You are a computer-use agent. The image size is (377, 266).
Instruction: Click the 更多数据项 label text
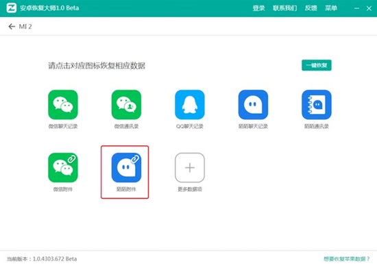190,189
